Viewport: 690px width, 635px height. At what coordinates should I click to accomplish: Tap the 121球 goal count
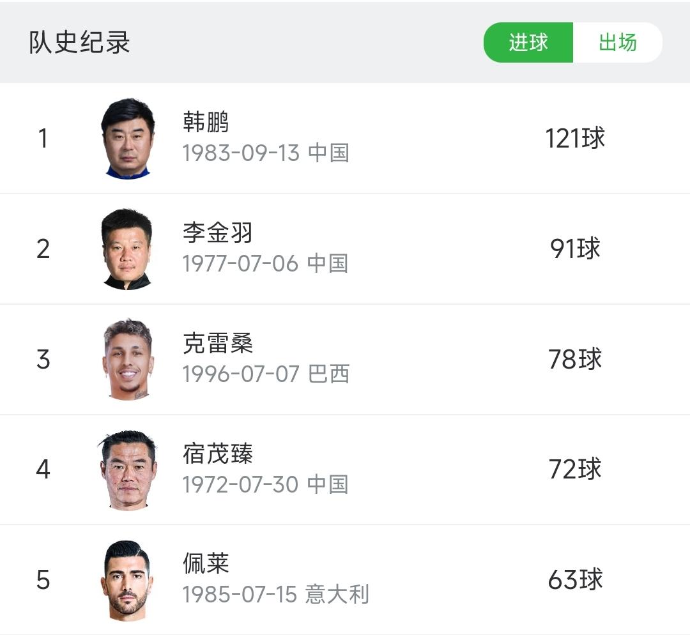coord(575,138)
